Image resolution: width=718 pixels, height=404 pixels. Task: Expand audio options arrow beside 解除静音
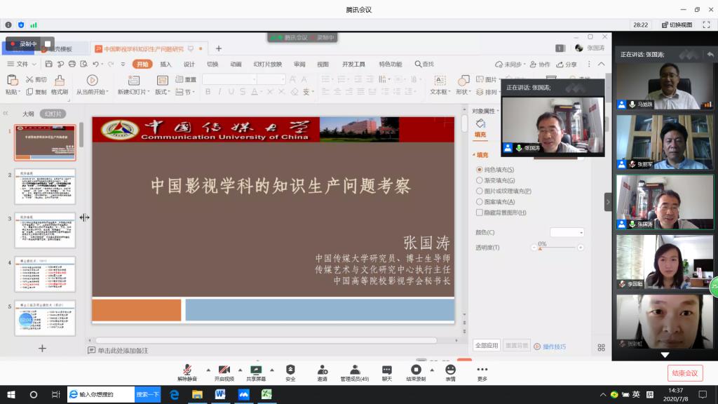[x=208, y=370]
